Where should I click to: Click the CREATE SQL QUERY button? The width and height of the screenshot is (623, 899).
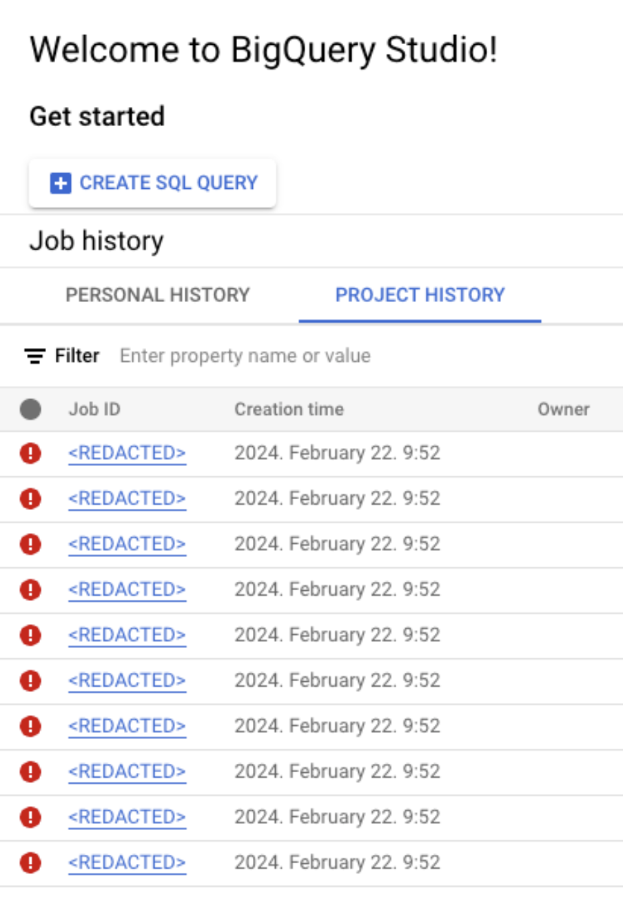pos(152,183)
